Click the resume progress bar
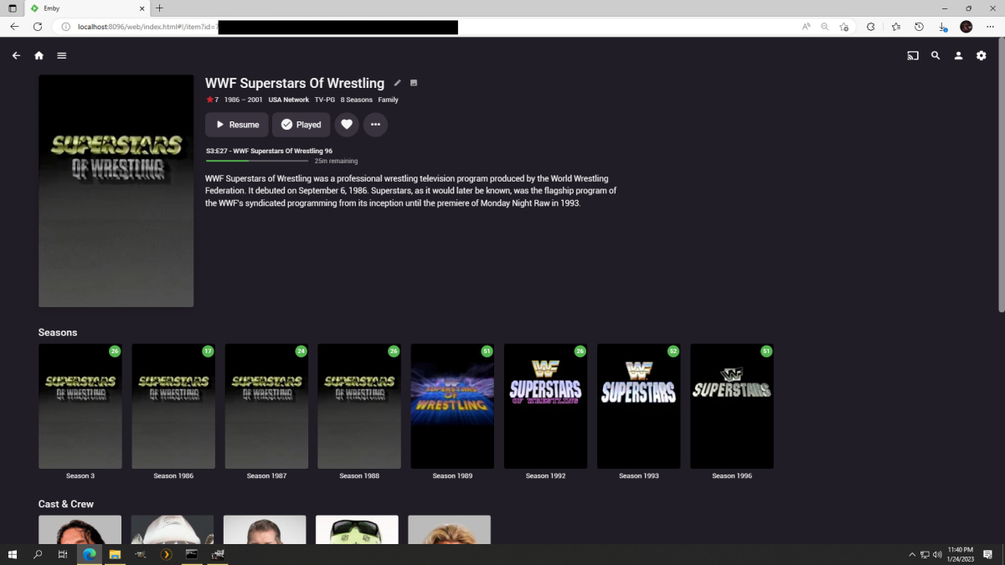This screenshot has height=565, width=1005. [x=258, y=161]
